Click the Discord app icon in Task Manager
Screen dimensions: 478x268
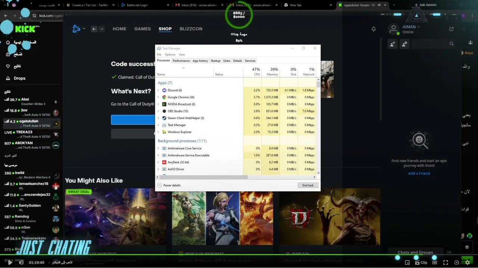(164, 90)
